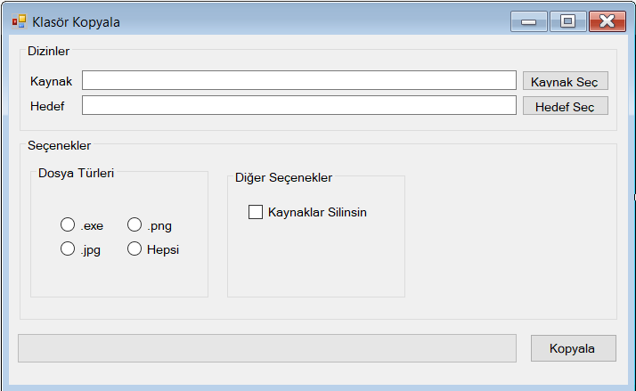Maximize the Klasör Kopyala window
636x391 pixels.
[x=567, y=21]
